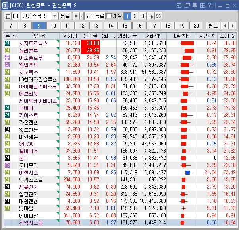Select 제이투케이바이오 stock name
This screenshot has height=230, width=239.
click(x=38, y=101)
